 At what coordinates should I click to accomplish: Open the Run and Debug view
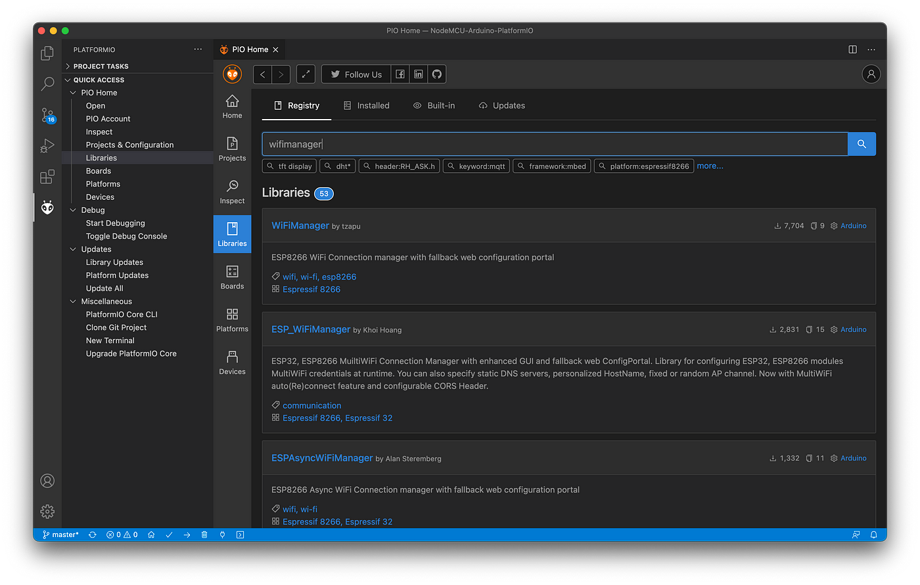47,146
